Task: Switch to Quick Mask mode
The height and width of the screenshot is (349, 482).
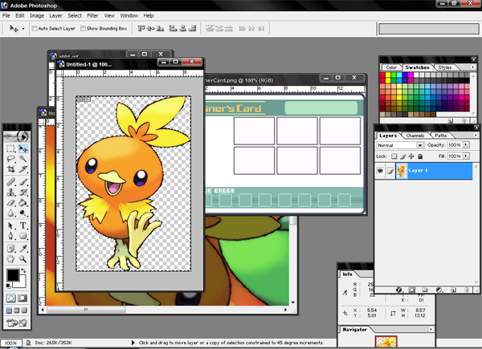Action: pos(22,298)
